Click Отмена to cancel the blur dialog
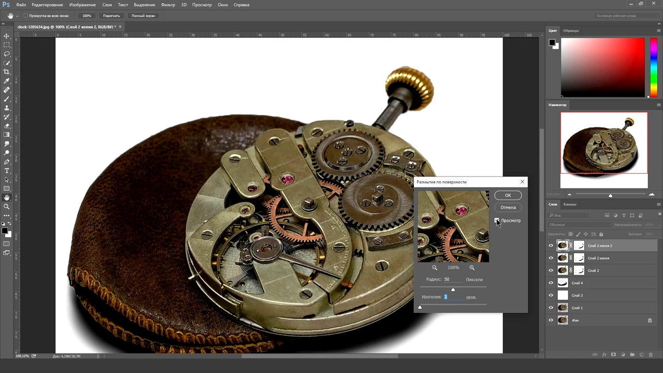Screen dimensions: 663x373 pyautogui.click(x=508, y=207)
